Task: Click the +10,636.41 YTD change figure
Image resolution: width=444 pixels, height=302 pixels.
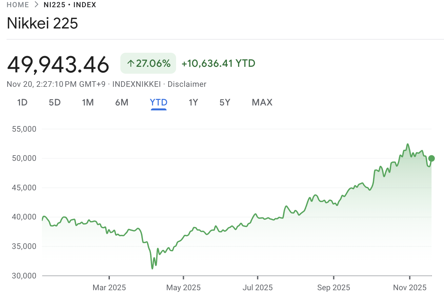Action: coord(218,63)
